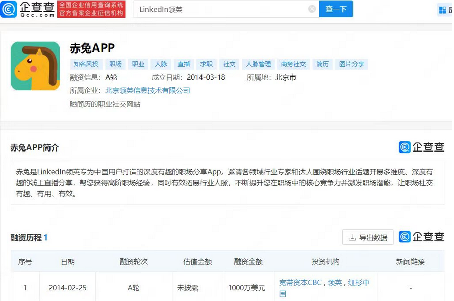Select the 社交 tag

[229, 64]
